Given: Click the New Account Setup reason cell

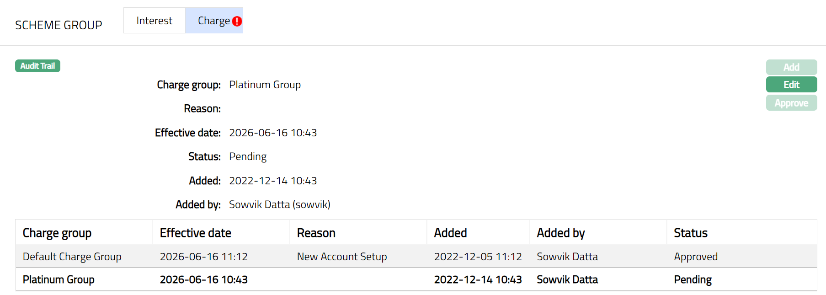Looking at the screenshot, I should point(341,257).
